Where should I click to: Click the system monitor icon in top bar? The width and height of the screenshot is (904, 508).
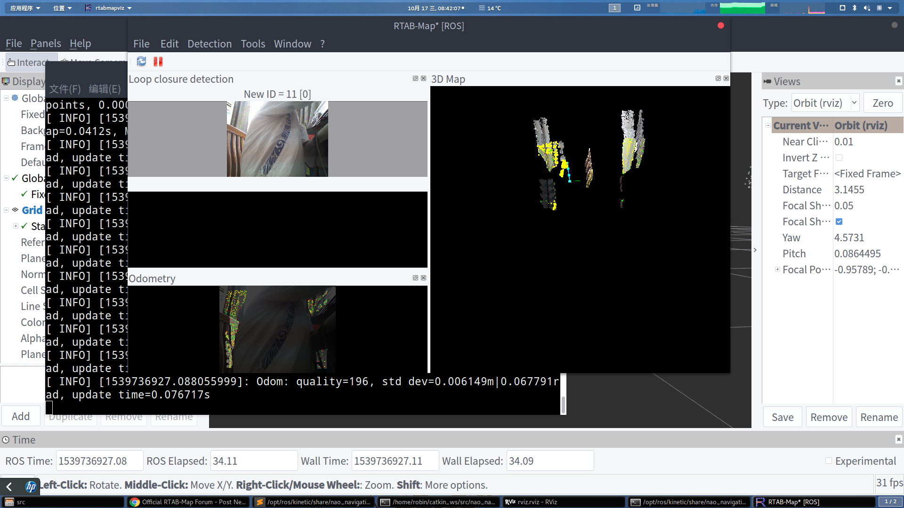pyautogui.click(x=637, y=8)
